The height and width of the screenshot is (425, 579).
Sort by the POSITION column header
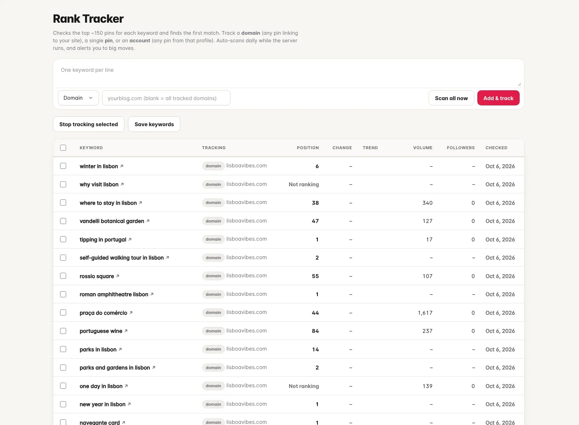click(308, 148)
